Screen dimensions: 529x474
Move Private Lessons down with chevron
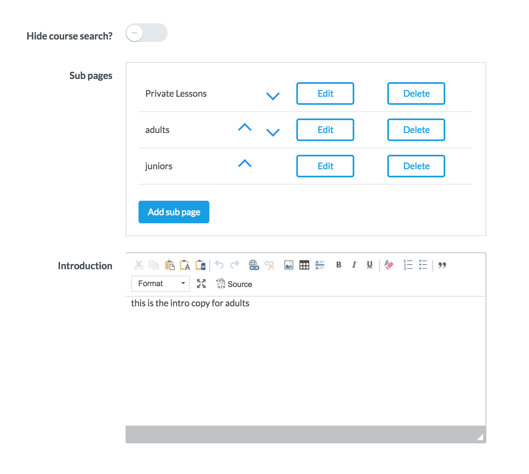[x=273, y=96]
